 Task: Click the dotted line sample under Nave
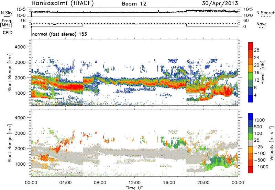pyautogui.click(x=262, y=27)
